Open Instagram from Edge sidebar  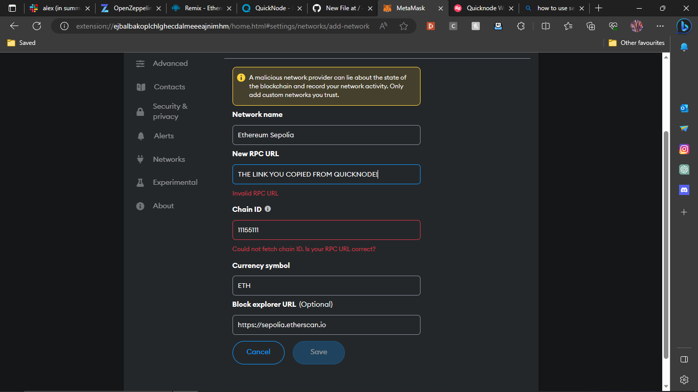click(x=684, y=149)
